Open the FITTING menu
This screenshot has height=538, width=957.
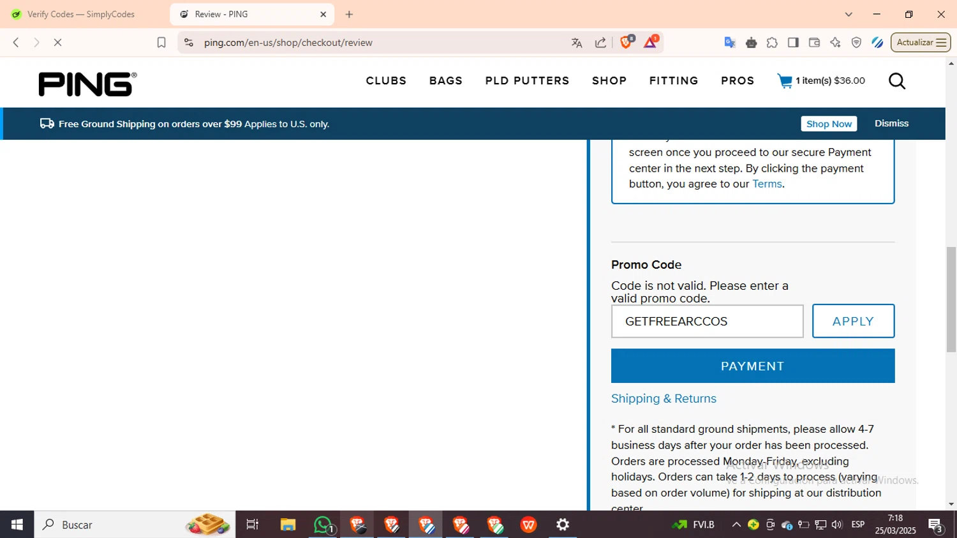(x=674, y=81)
